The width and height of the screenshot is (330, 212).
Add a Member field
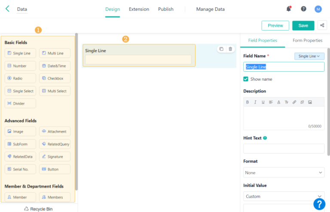click(20, 197)
